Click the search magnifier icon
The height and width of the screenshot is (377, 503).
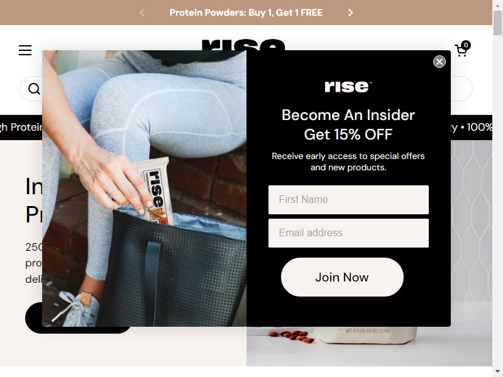[x=34, y=89]
